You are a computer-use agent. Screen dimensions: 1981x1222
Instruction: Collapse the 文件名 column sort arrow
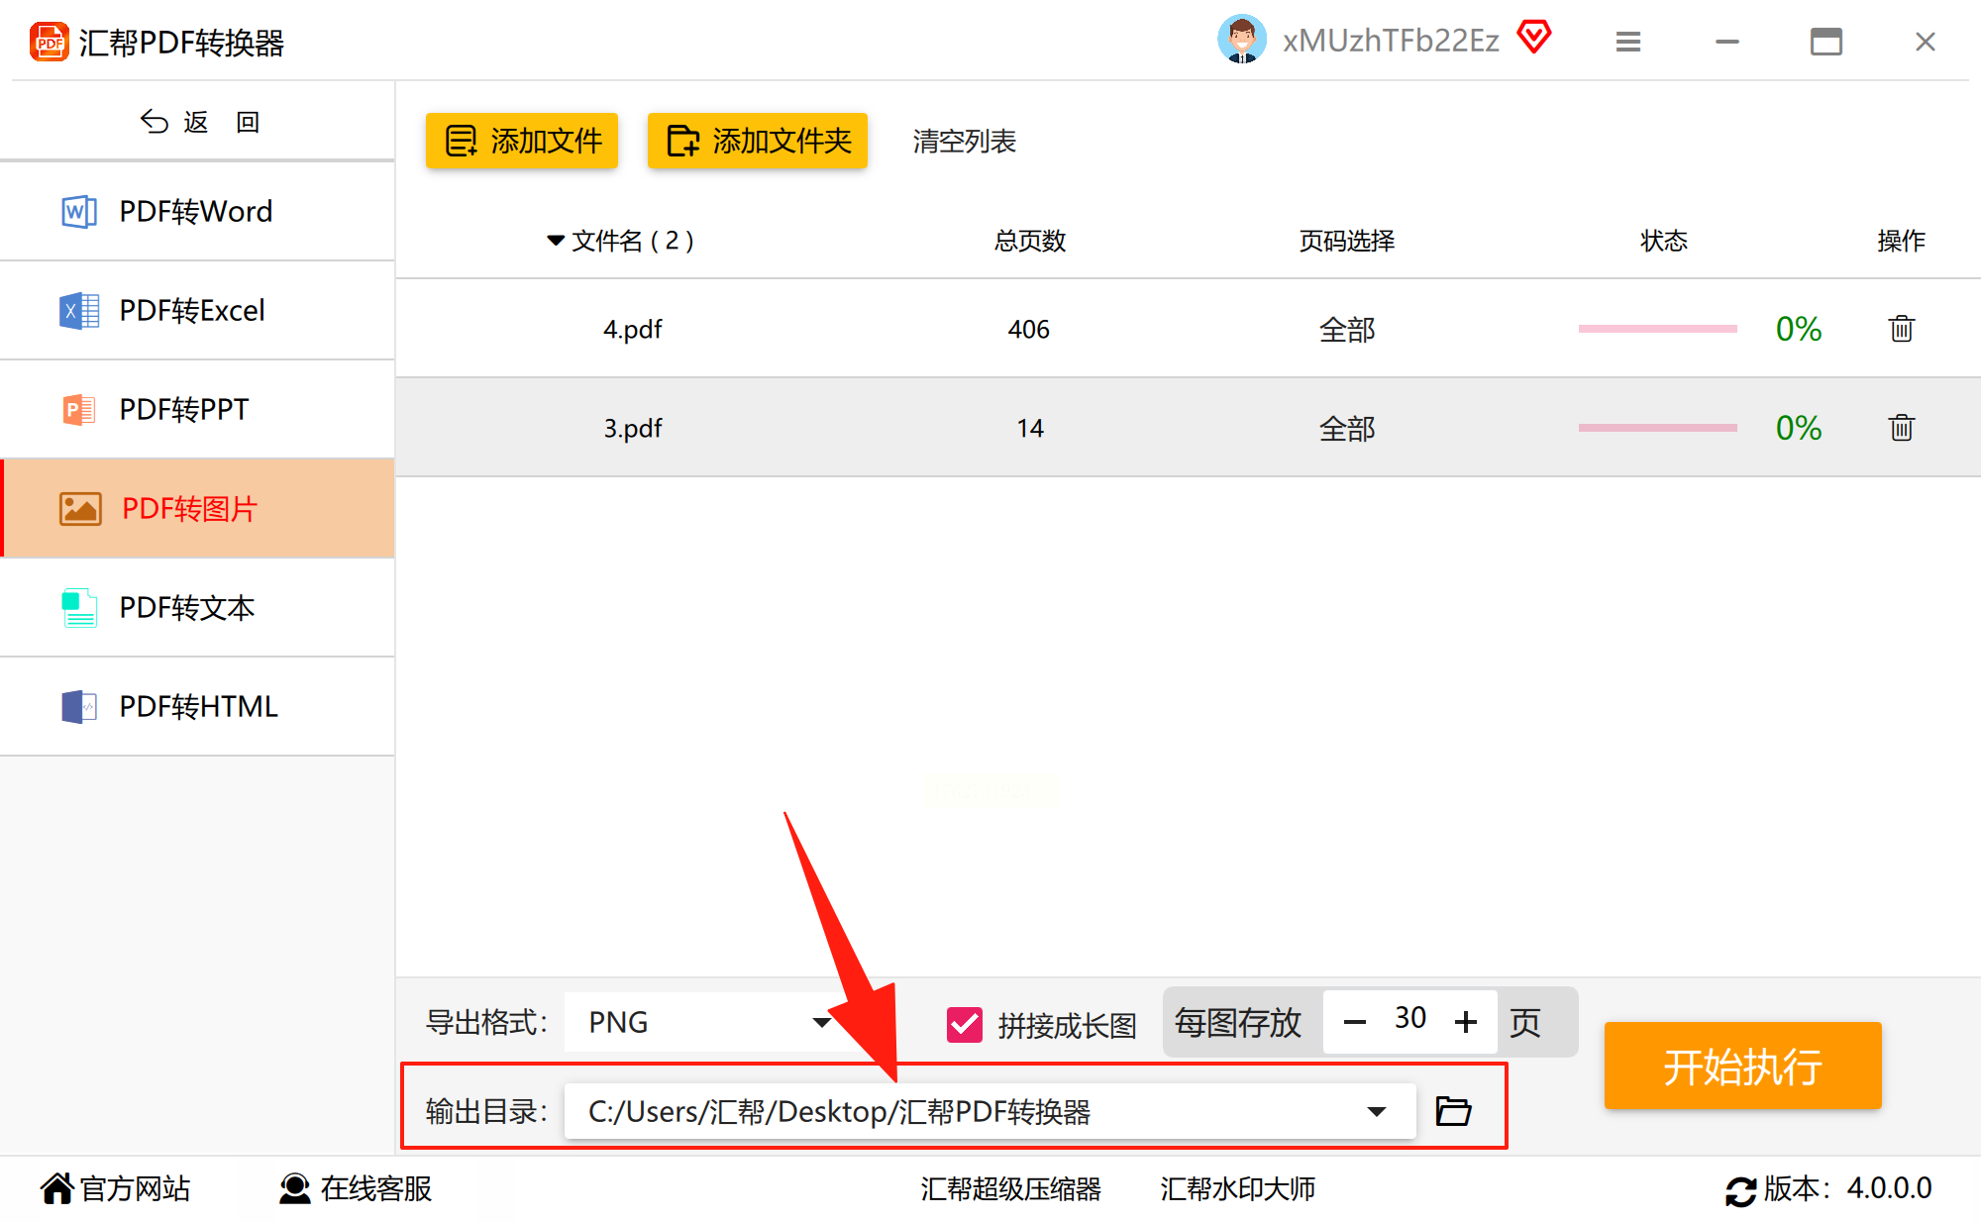(556, 241)
